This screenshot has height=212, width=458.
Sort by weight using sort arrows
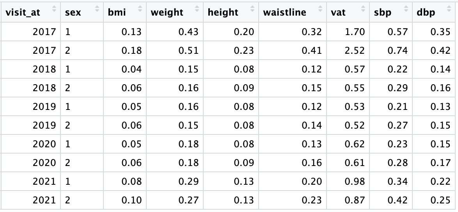(197, 9)
